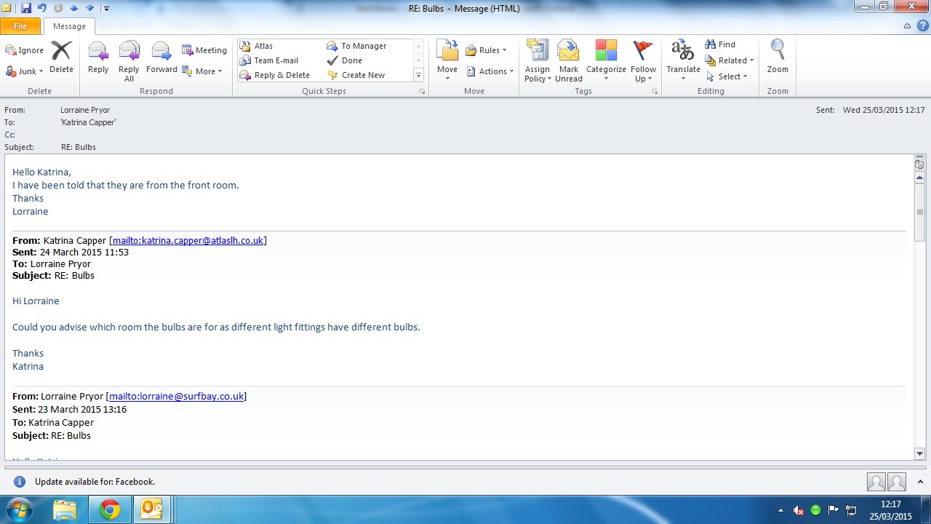The height and width of the screenshot is (524, 931).
Task: Click the message body scroll down arrow
Action: pyautogui.click(x=919, y=453)
